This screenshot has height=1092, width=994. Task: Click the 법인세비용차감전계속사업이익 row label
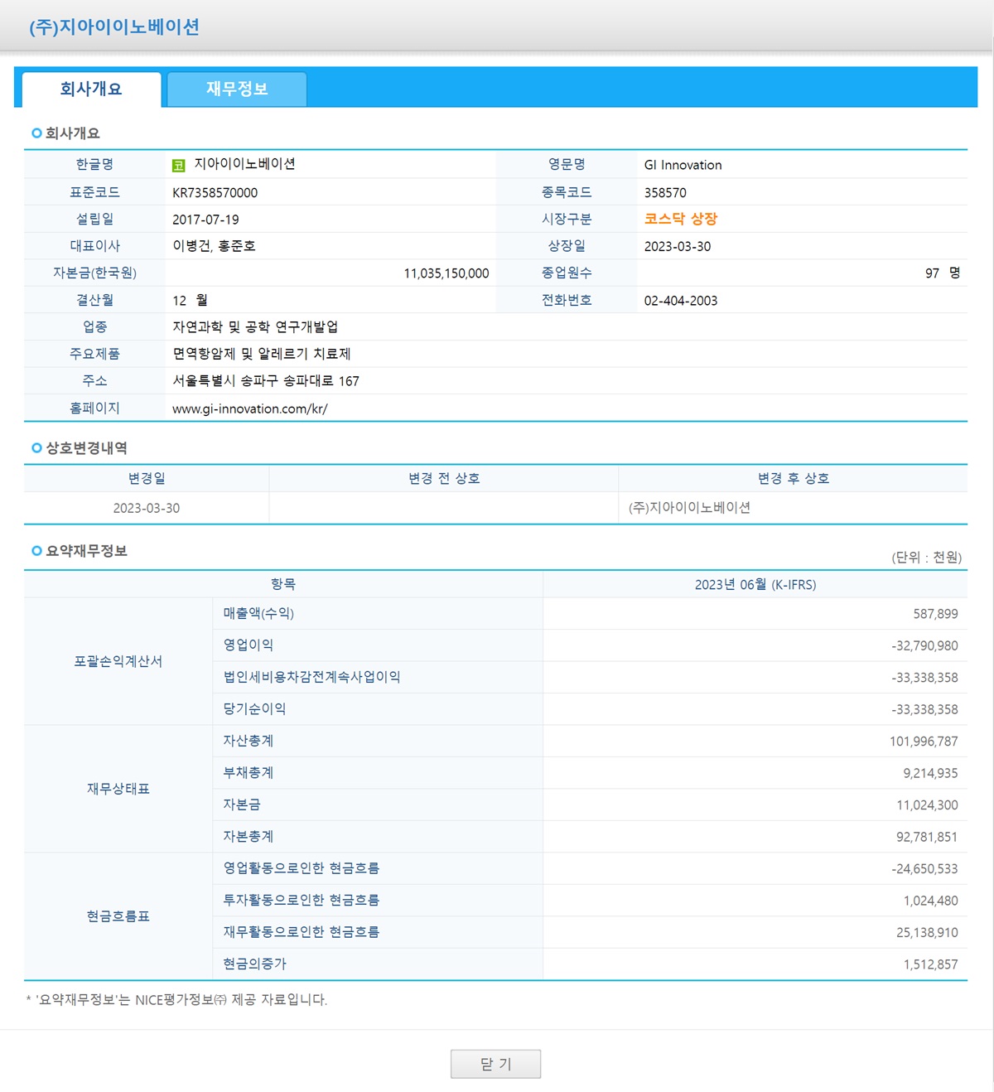(311, 677)
